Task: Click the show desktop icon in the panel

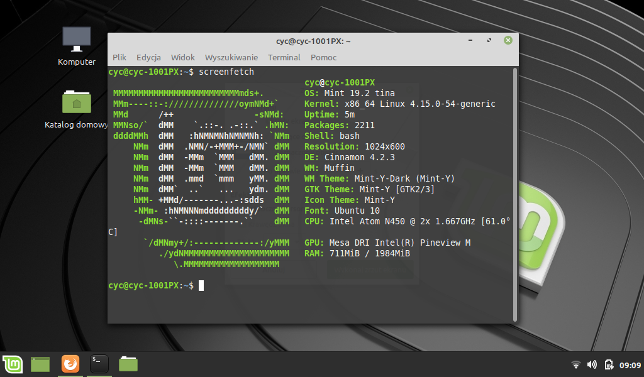Action: tap(40, 364)
